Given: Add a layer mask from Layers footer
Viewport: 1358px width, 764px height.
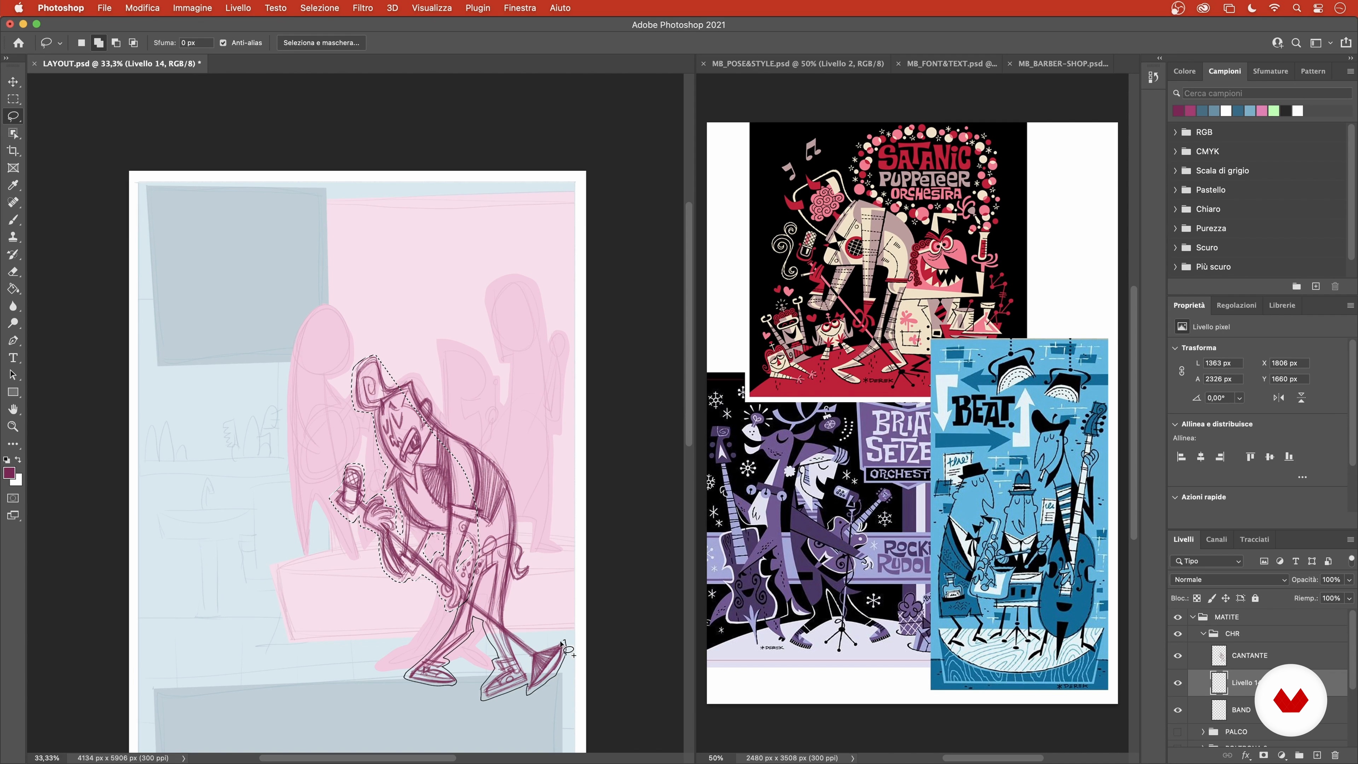Looking at the screenshot, I should click(1263, 755).
